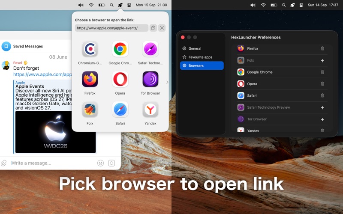The height and width of the screenshot is (214, 343).
Task: Select Tor Browser in the picker grid
Action: (x=150, y=79)
